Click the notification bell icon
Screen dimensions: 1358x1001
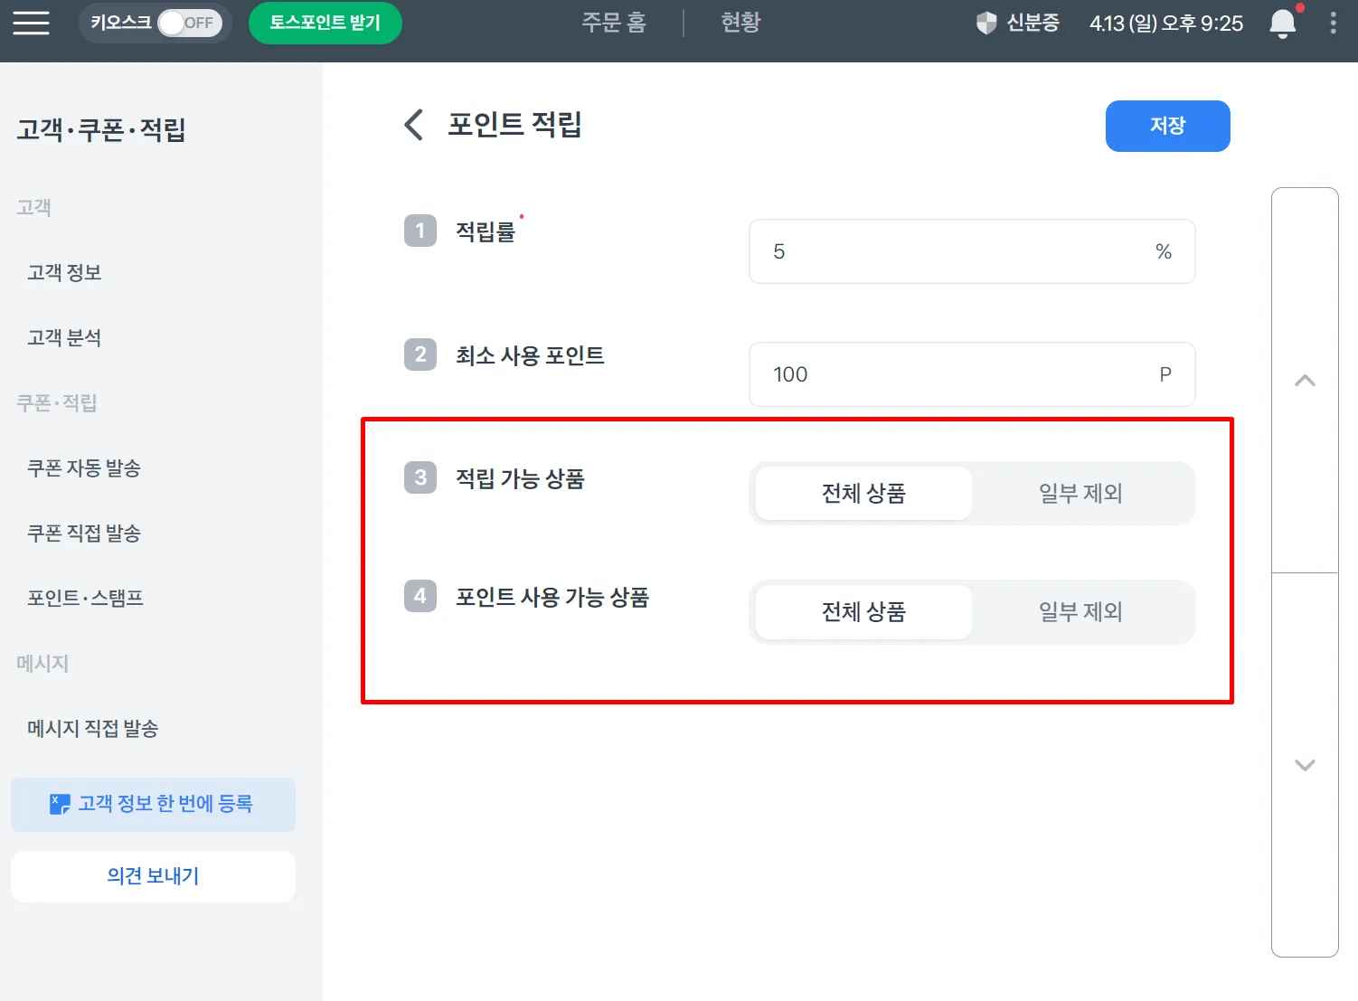(1282, 23)
